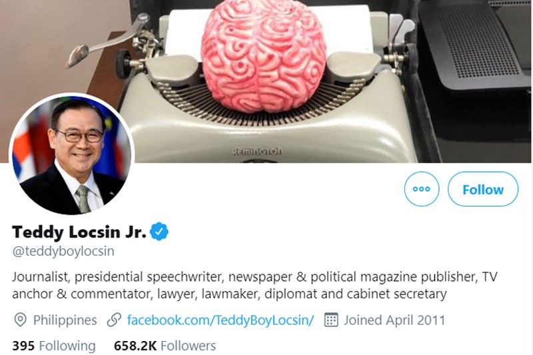
Task: Open the three-dots more options menu
Action: 422,189
